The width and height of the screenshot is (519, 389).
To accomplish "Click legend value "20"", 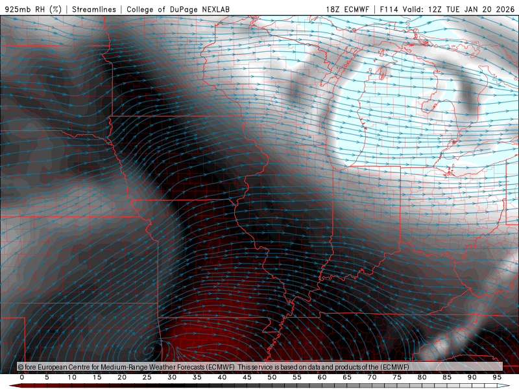I will (122, 377).
